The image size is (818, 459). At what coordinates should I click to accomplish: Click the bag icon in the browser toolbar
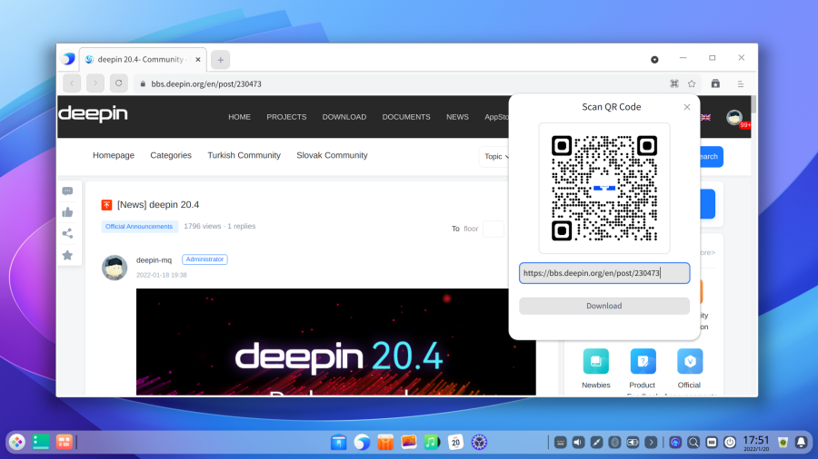pos(715,83)
